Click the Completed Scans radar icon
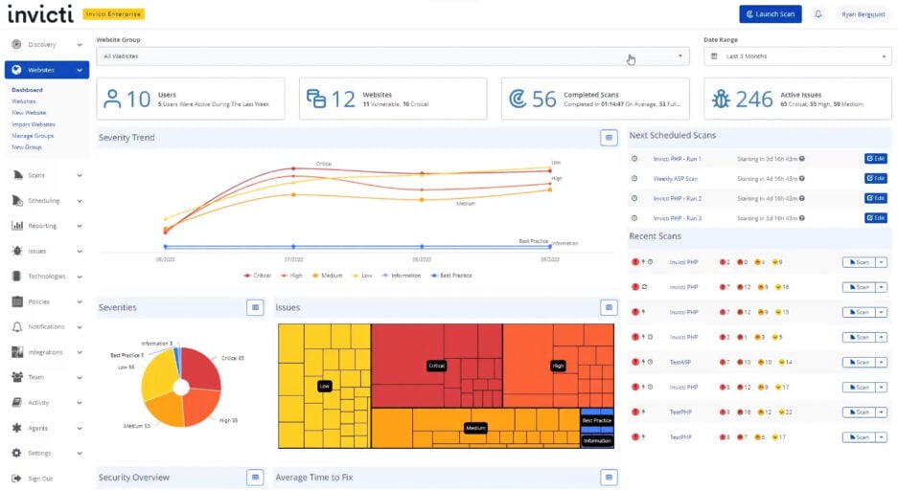Viewport: 898px width, 490px height. coord(518,99)
